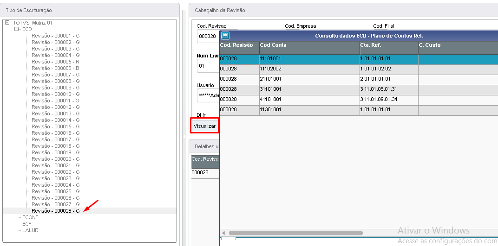Select Revisão - 000007 - G

(56, 75)
